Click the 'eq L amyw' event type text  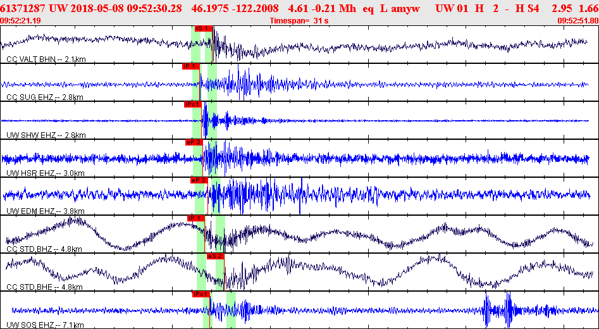(x=391, y=8)
